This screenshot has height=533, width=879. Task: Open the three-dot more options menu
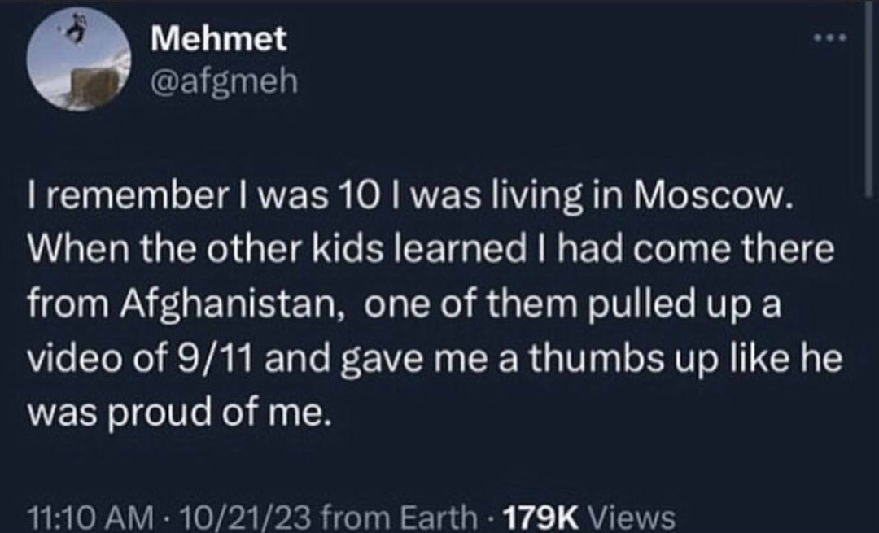[832, 37]
